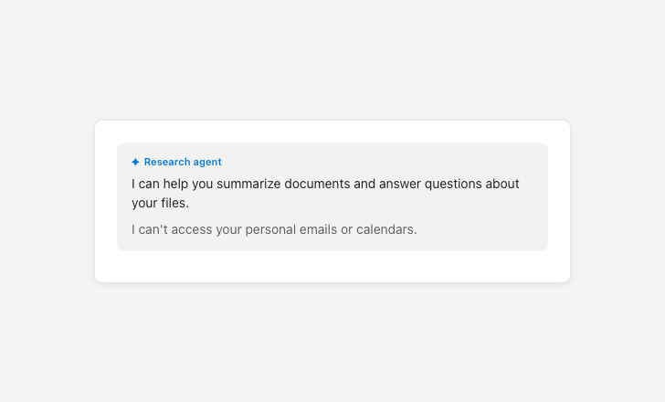Click the white card's top padding area

(332, 132)
